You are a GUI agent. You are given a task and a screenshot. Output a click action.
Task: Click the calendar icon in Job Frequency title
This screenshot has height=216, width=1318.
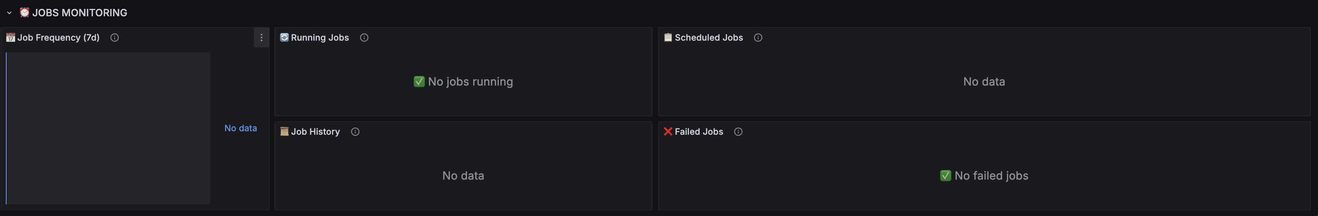[x=10, y=38]
